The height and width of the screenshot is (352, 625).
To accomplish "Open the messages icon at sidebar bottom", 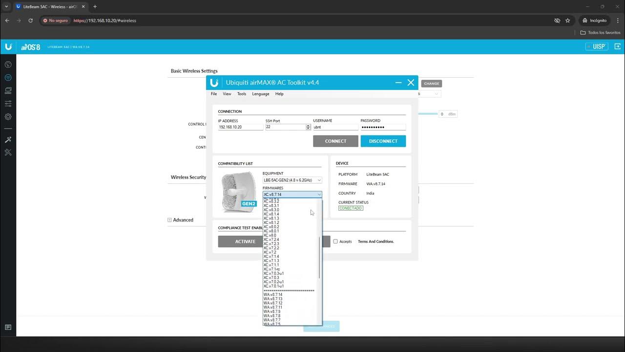I will click(8, 327).
